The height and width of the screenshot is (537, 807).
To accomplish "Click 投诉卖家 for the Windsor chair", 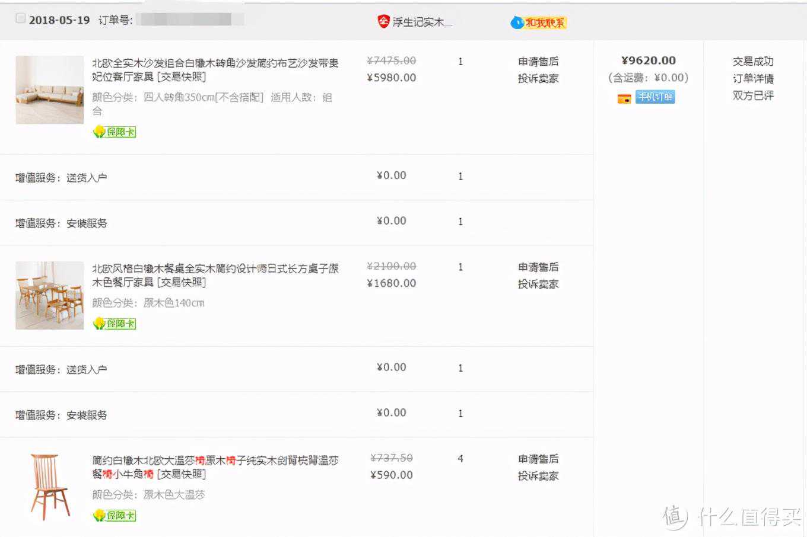I will 538,476.
